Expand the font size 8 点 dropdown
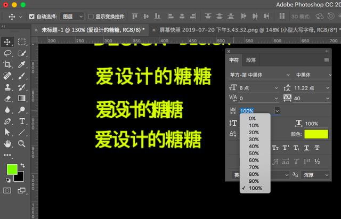Viewport: 341px width, 219px height. click(276, 88)
